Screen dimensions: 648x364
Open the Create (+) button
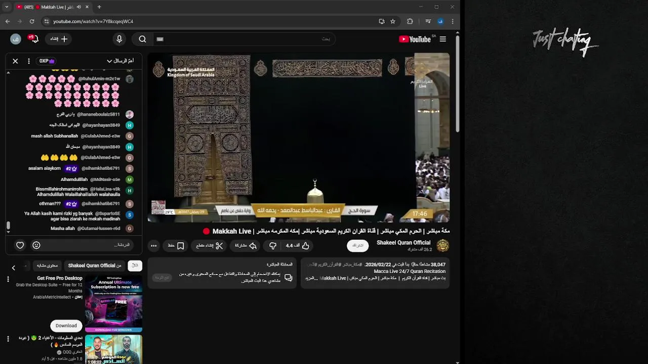click(59, 39)
